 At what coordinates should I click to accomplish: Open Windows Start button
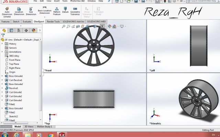coord(5,135)
